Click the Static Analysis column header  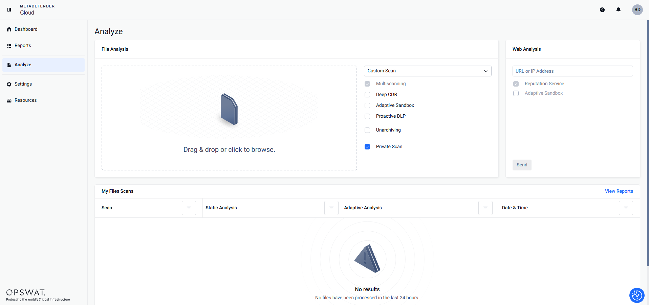221,208
